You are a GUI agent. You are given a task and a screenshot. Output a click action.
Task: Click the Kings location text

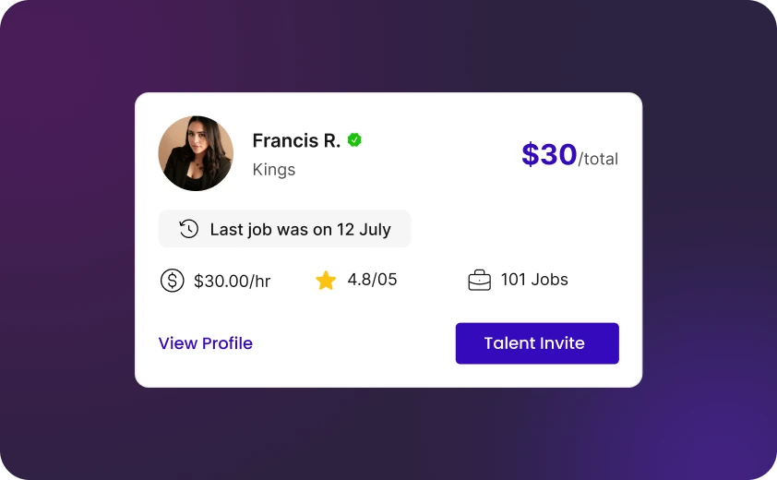coord(274,170)
